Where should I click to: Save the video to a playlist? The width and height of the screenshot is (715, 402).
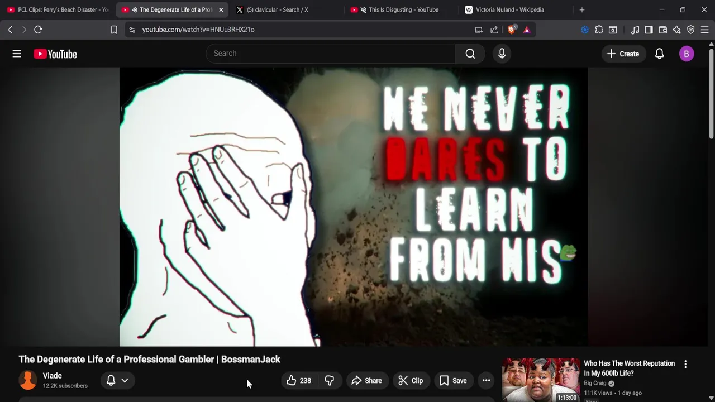point(453,381)
